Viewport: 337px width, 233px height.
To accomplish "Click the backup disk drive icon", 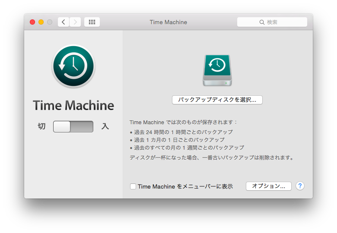I will (217, 70).
